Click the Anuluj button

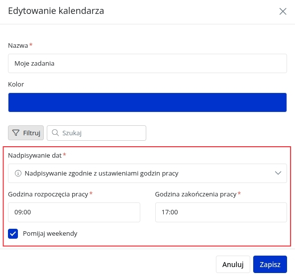[x=233, y=264]
